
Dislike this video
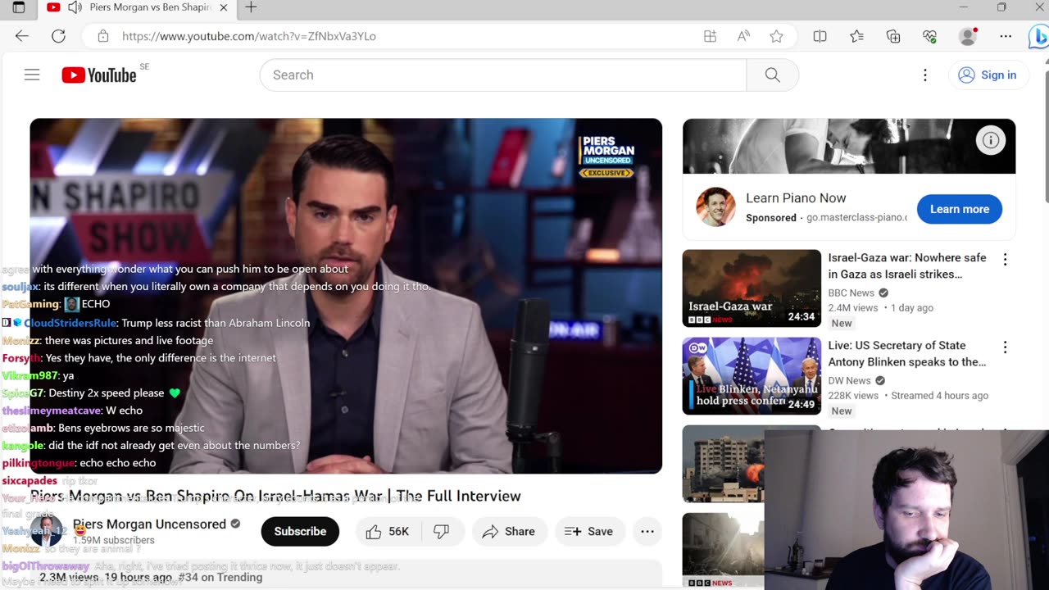pyautogui.click(x=443, y=531)
